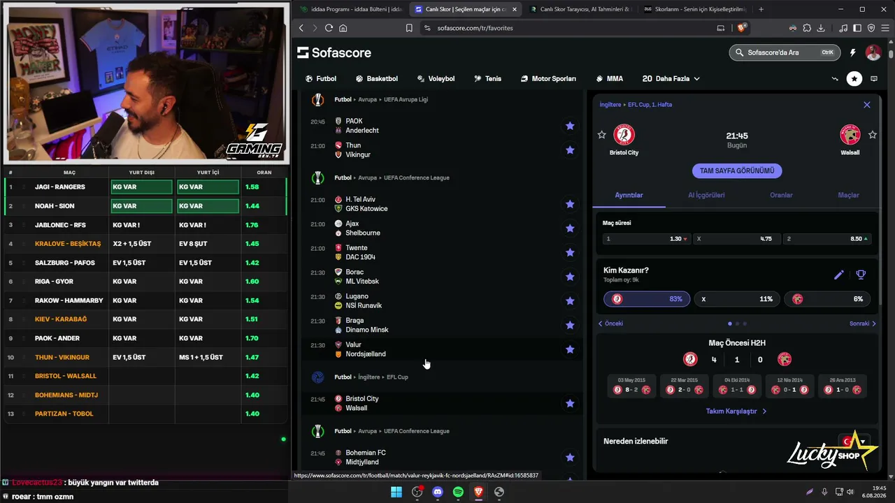Switch to the Oranlar tab
Screen dimensions: 895x503
tap(781, 196)
